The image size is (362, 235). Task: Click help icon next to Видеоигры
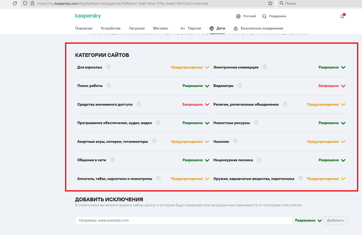[240, 86]
